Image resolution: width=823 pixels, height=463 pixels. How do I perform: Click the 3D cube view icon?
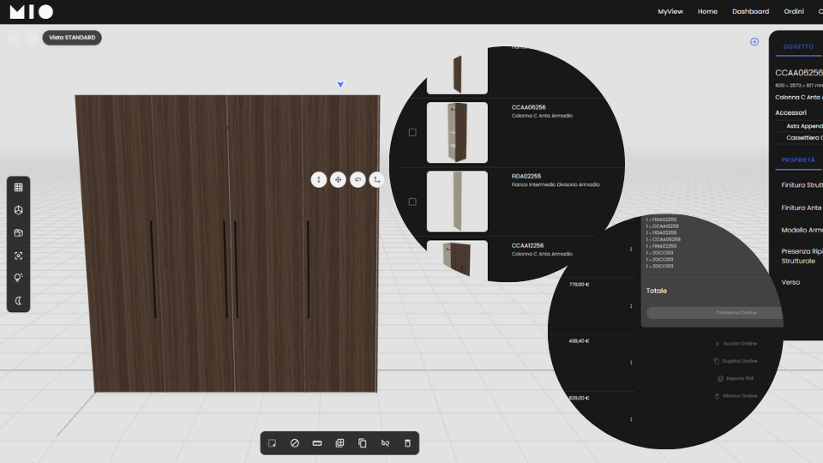19,210
